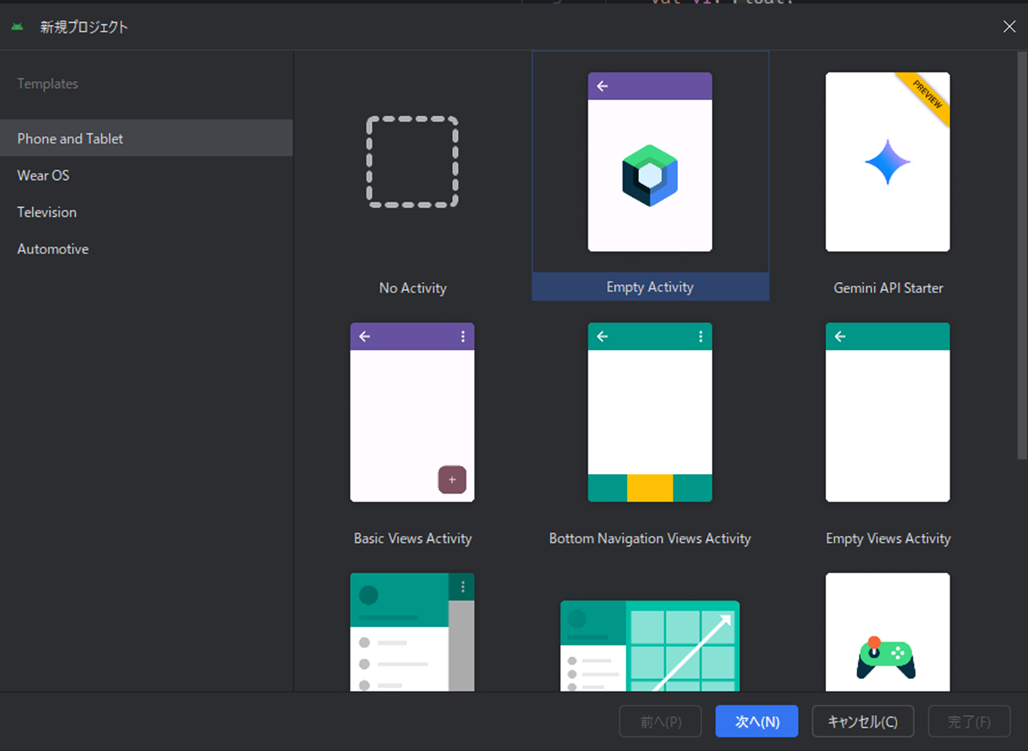Choose the Empty Activity Compose template thumbnail
Screen dimensions: 1028x751
pyautogui.click(x=650, y=162)
